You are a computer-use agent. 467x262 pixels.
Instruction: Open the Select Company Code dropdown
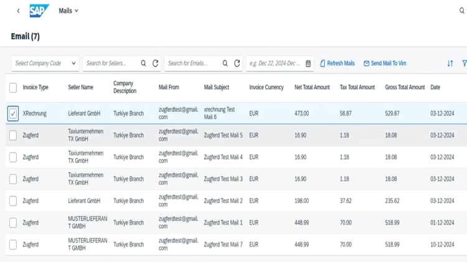point(45,63)
